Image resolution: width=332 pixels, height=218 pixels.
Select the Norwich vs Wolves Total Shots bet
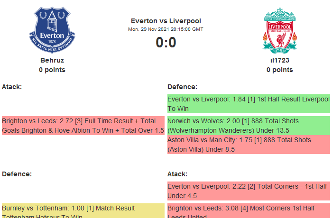249,126
